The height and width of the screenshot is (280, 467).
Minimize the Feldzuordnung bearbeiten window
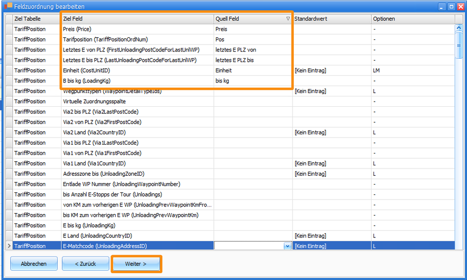pyautogui.click(x=442, y=7)
